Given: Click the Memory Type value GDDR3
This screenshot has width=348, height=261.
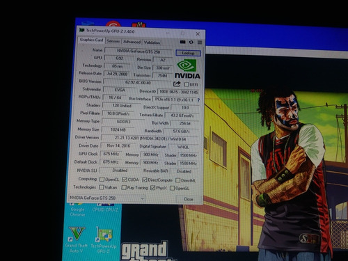Looking at the screenshot, I should tap(123, 122).
